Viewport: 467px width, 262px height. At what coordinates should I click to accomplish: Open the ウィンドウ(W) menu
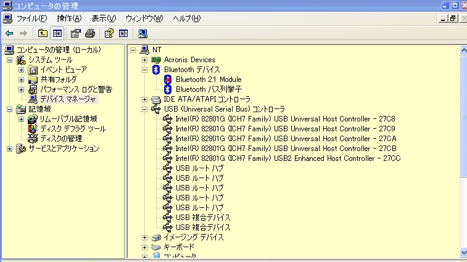click(144, 18)
